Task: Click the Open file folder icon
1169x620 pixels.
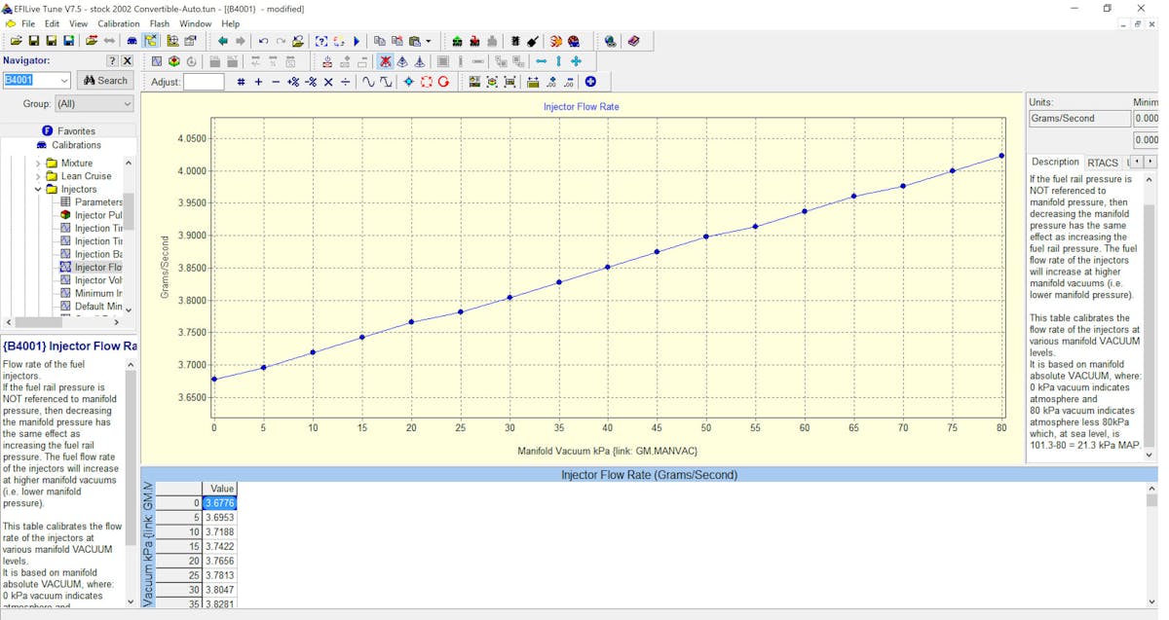Action: point(17,41)
